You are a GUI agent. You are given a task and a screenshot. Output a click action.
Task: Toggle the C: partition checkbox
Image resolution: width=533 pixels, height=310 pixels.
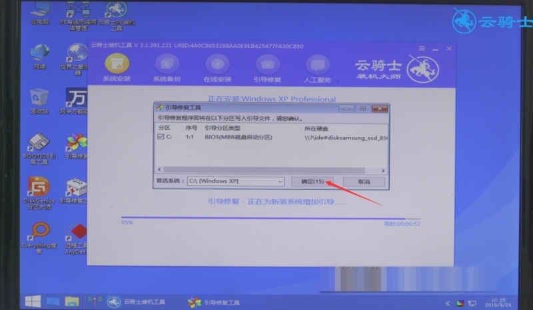point(161,137)
